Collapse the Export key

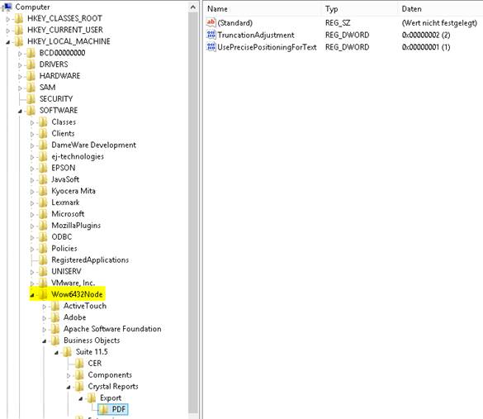(x=81, y=398)
